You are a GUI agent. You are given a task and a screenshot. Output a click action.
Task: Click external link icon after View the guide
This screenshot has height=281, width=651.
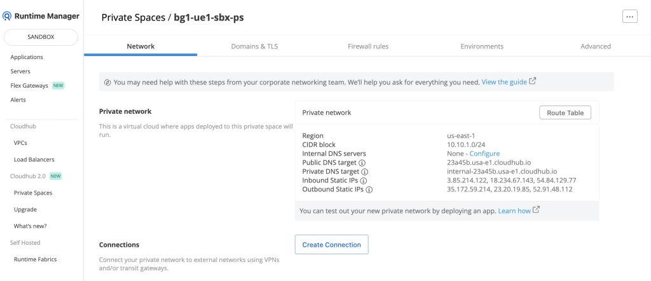pyautogui.click(x=533, y=81)
